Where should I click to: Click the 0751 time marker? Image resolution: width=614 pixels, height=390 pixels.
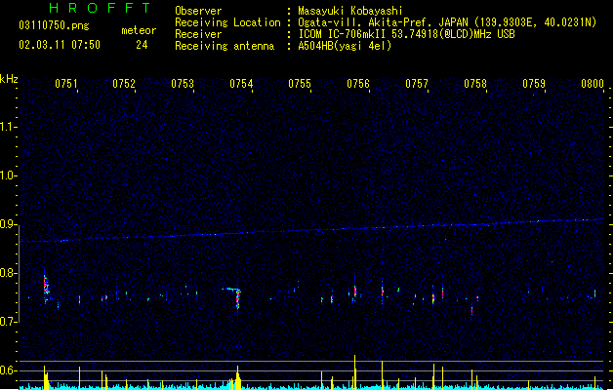pos(65,84)
